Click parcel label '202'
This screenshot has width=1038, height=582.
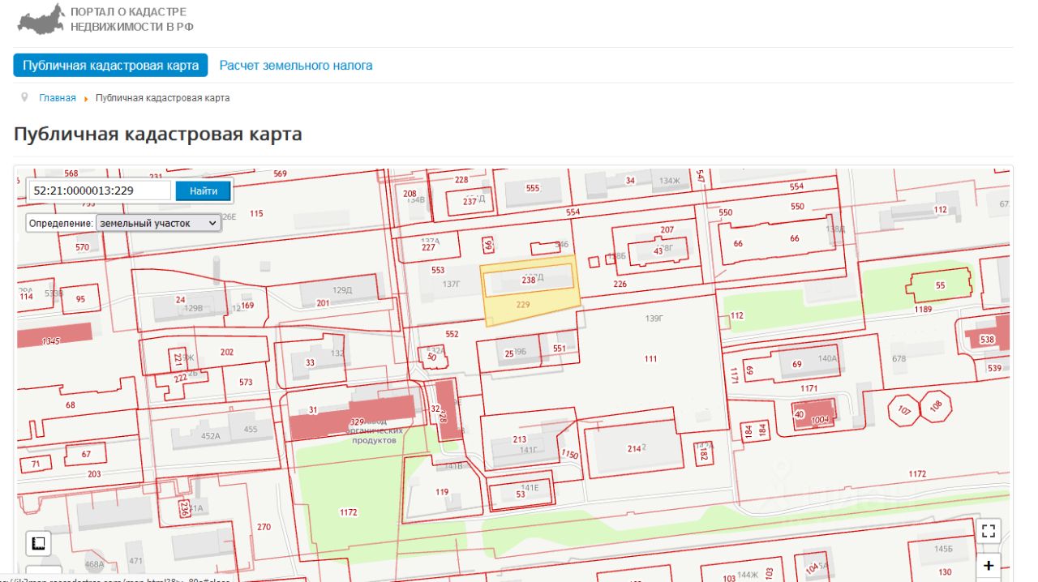227,352
